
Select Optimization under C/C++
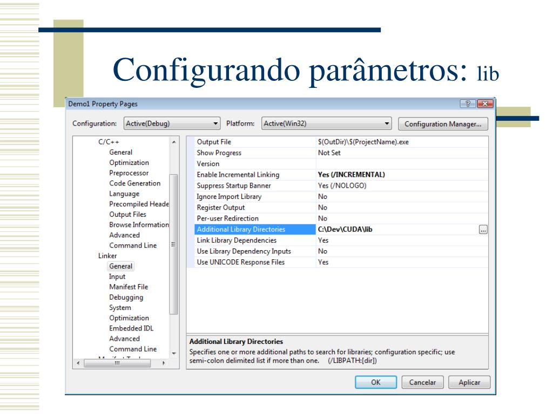(129, 163)
